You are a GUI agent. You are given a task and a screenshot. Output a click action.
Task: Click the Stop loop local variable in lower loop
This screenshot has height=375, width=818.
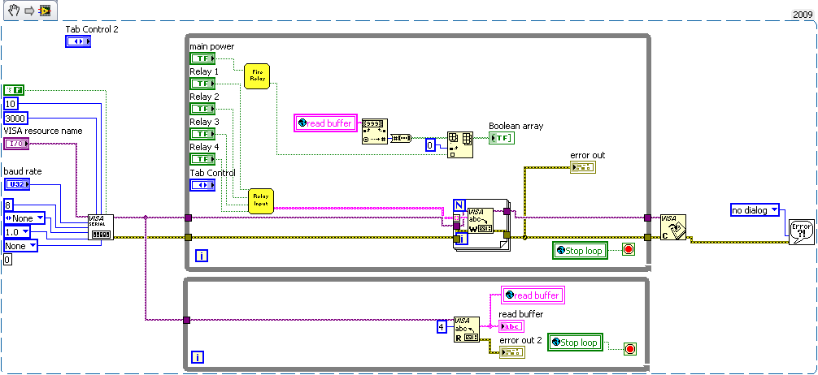click(x=574, y=343)
